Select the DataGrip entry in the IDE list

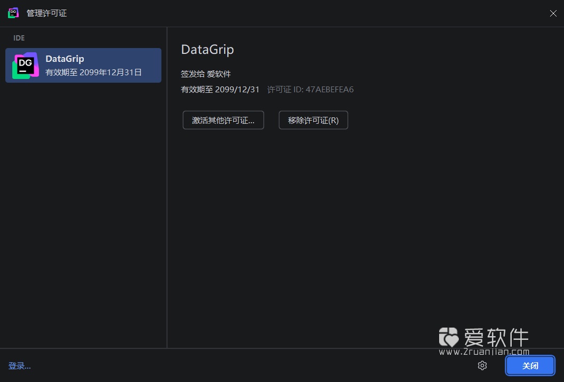click(x=83, y=65)
